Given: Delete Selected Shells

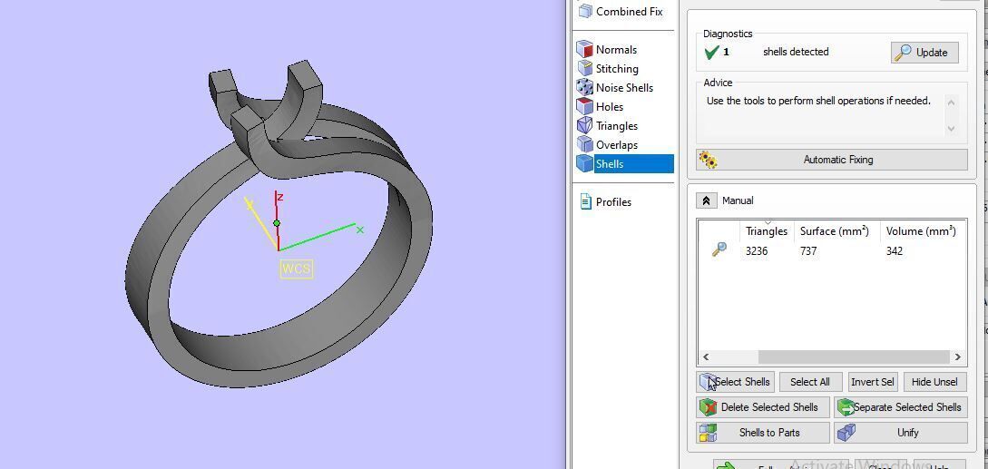Looking at the screenshot, I should [763, 407].
